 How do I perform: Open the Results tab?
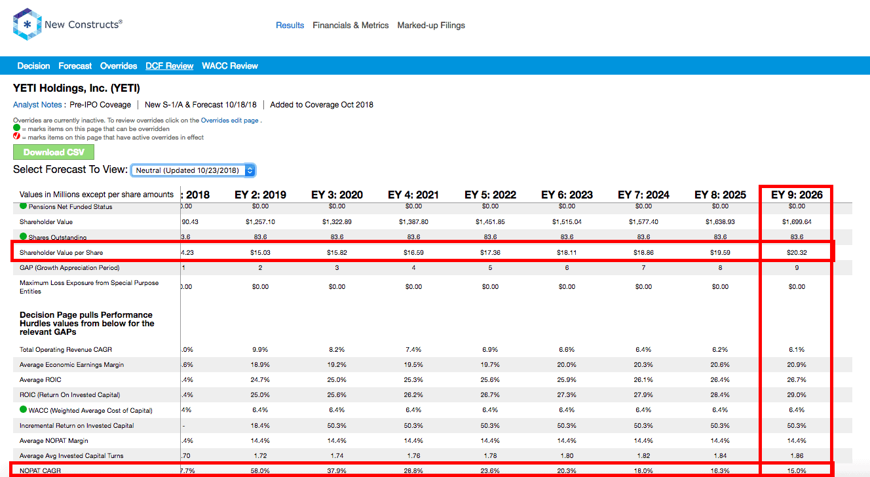[x=290, y=26]
